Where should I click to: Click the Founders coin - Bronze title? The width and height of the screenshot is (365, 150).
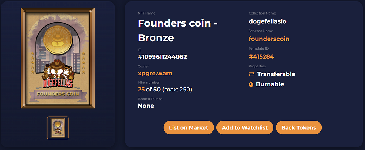178,31
